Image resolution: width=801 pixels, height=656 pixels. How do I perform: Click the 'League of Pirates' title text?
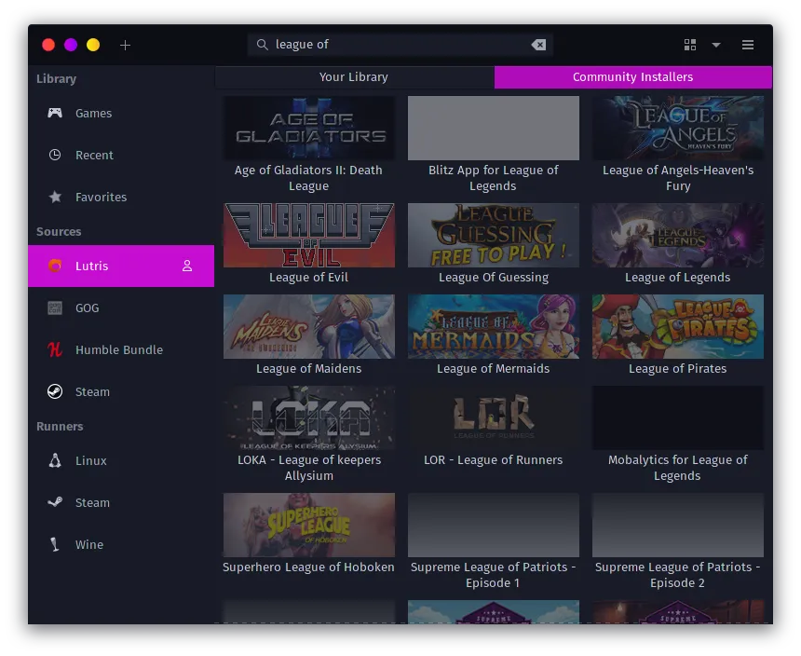tap(677, 369)
